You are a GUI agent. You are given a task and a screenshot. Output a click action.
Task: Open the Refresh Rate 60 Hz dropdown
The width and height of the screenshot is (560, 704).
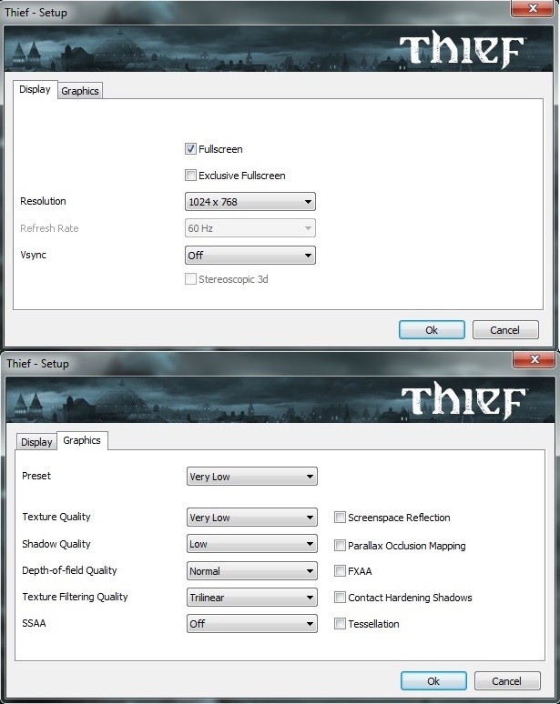249,228
